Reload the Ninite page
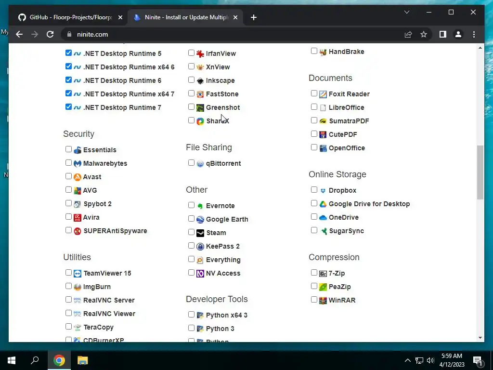 [x=50, y=34]
